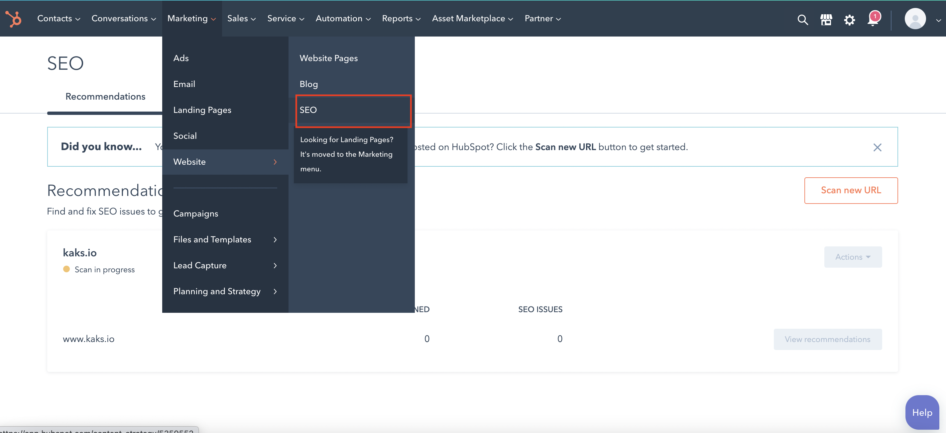Toggle Lead Capture submenu expansion
Screen dimensions: 946x433
tap(275, 265)
